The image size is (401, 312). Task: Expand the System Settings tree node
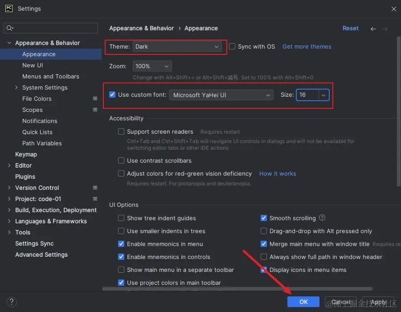point(16,87)
